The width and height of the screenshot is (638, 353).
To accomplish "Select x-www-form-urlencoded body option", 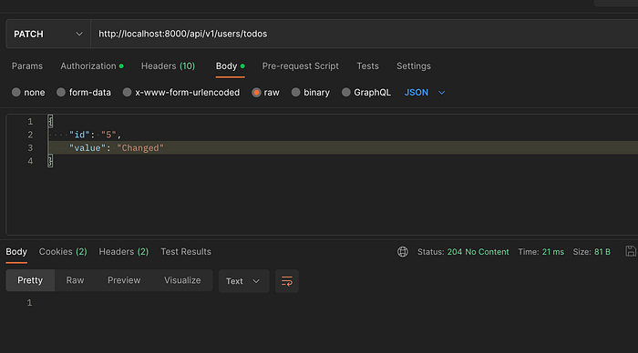I will click(181, 93).
